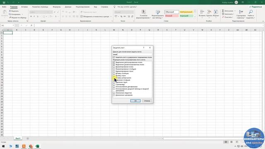Click the Wrap Text (Перенести текст) icon
The height and width of the screenshot is (149, 265).
pos(82,12)
